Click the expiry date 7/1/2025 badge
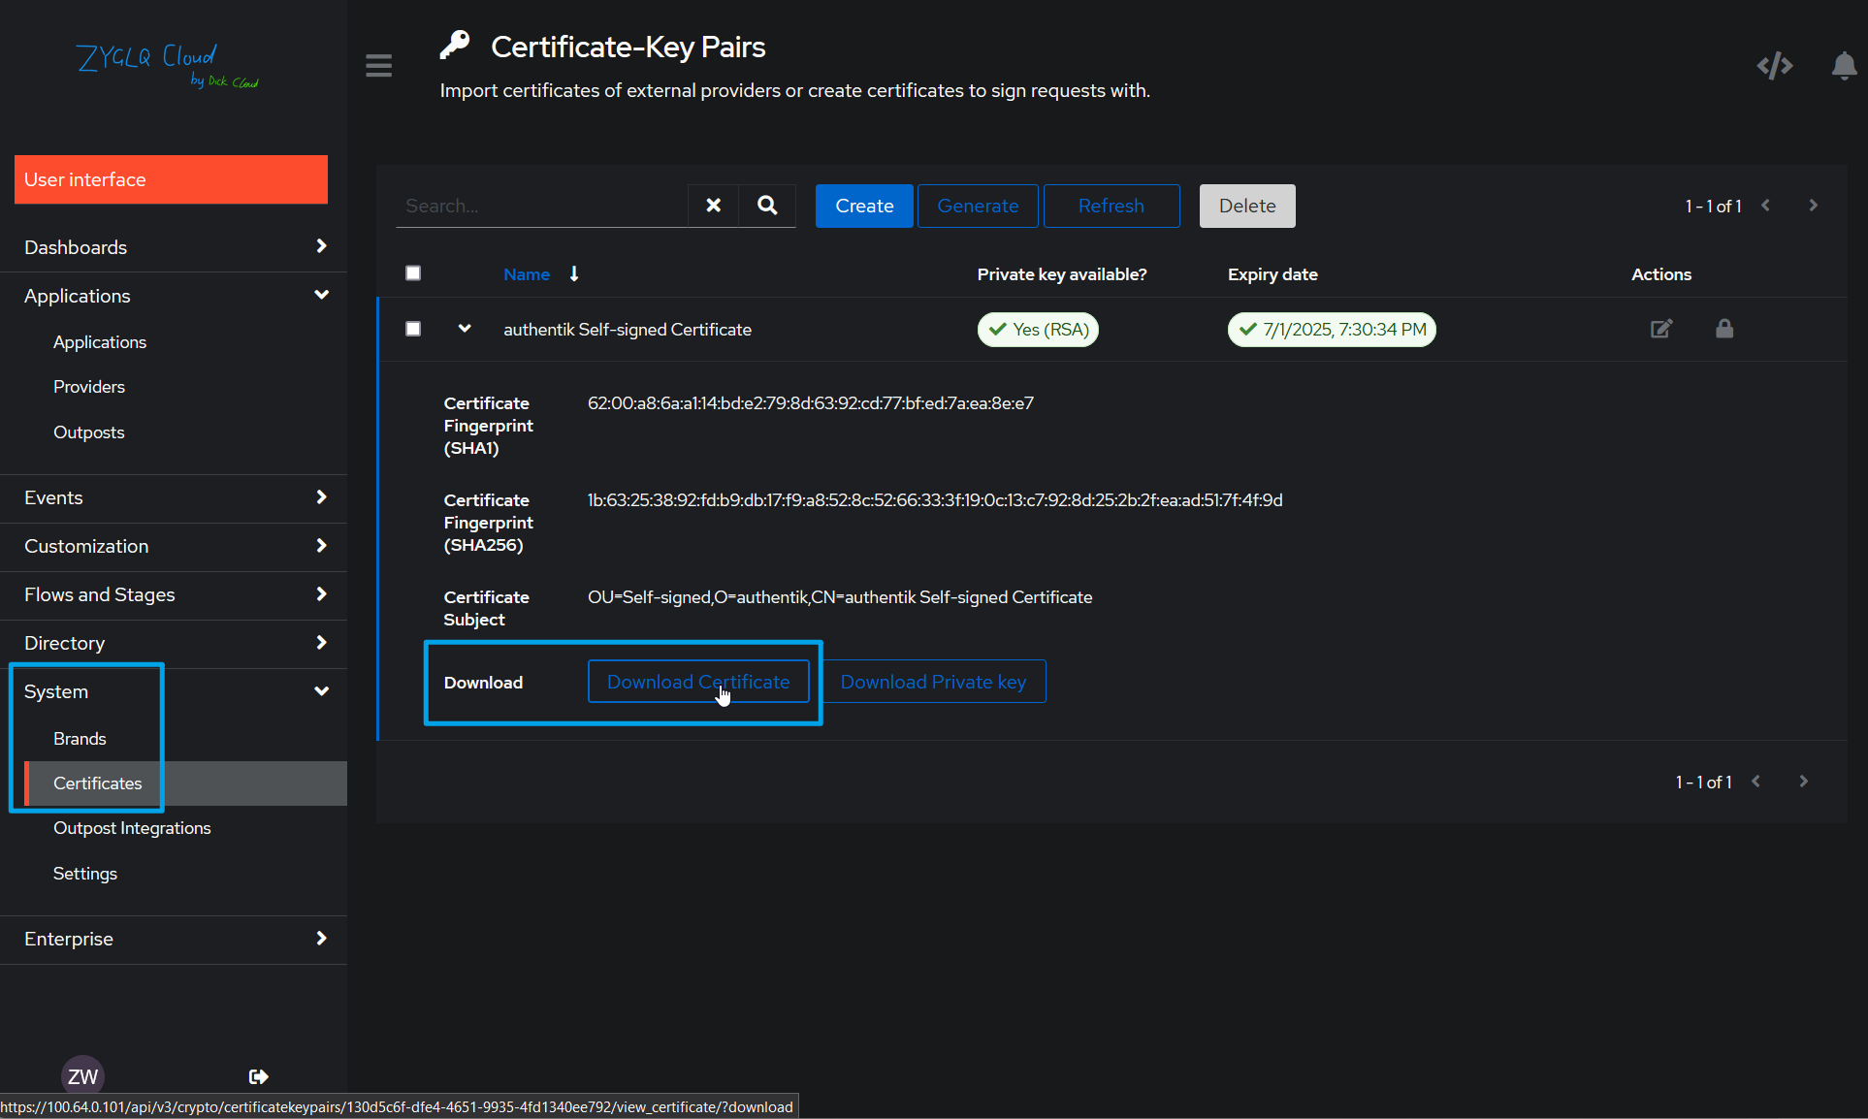Viewport: 1868px width, 1119px height. [1332, 330]
